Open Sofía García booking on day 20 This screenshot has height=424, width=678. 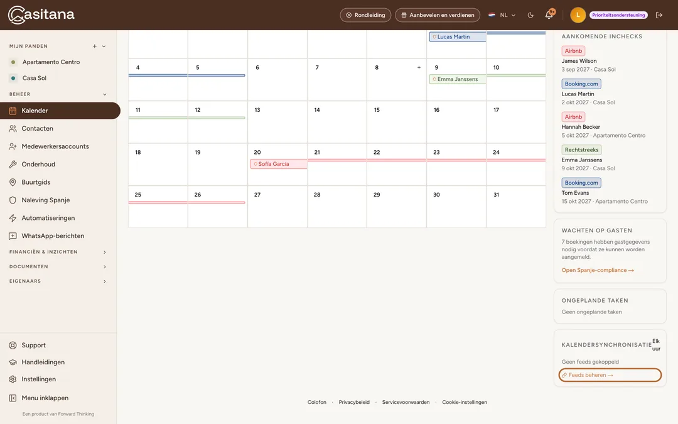[279, 164]
